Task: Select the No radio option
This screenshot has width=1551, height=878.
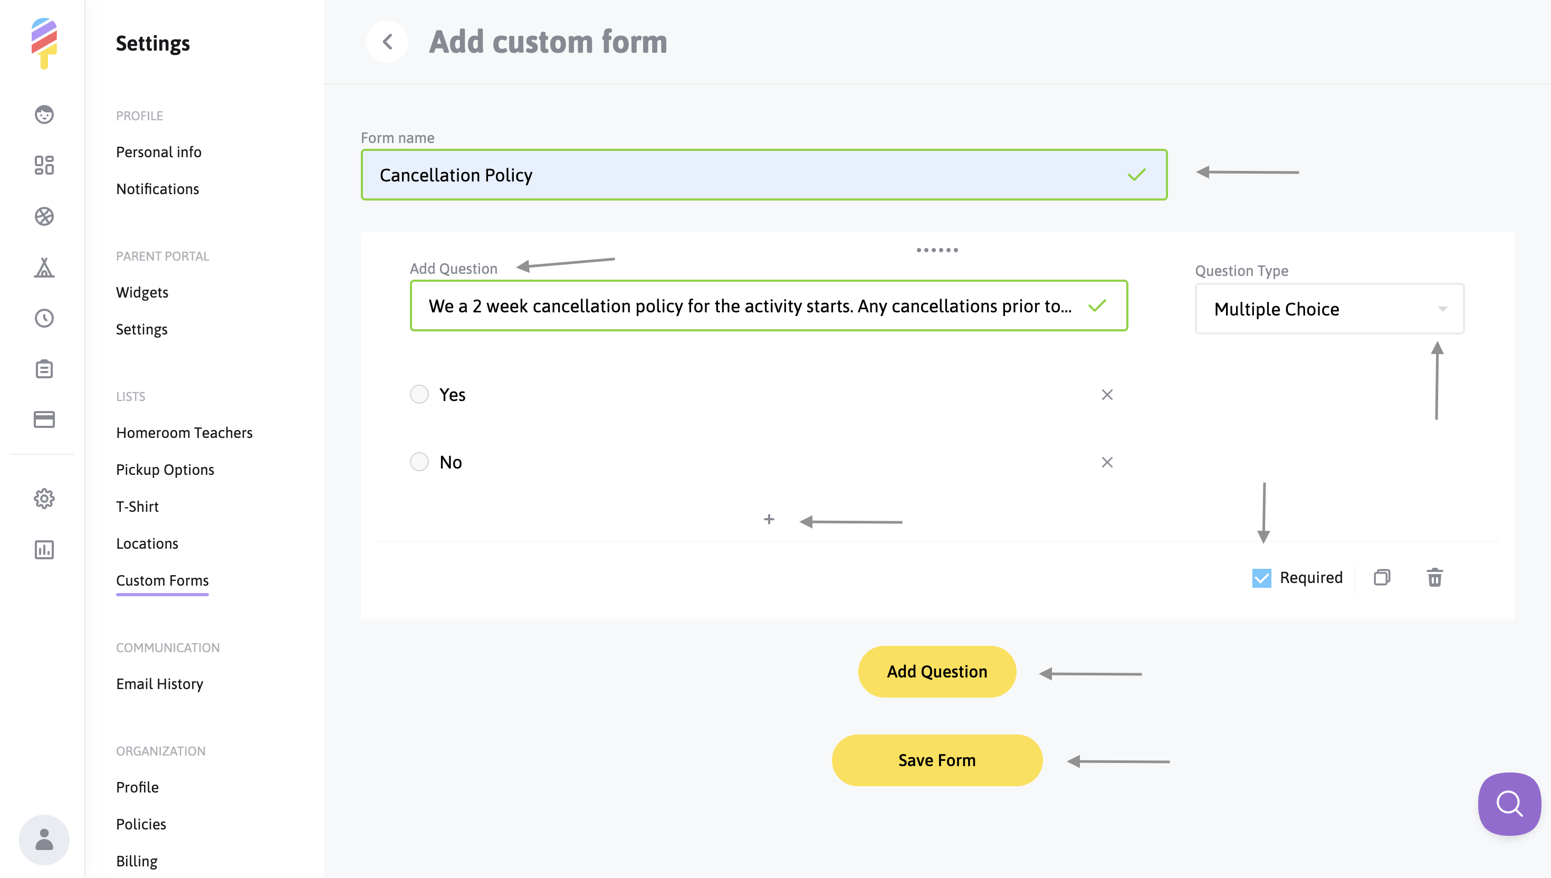Action: (x=419, y=462)
